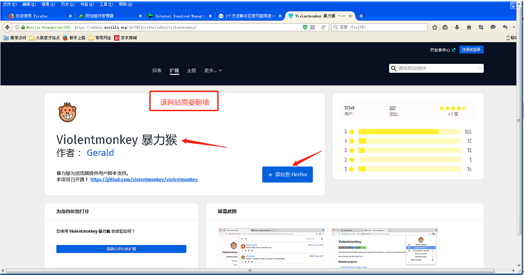Open the 历史 menu

68,4
